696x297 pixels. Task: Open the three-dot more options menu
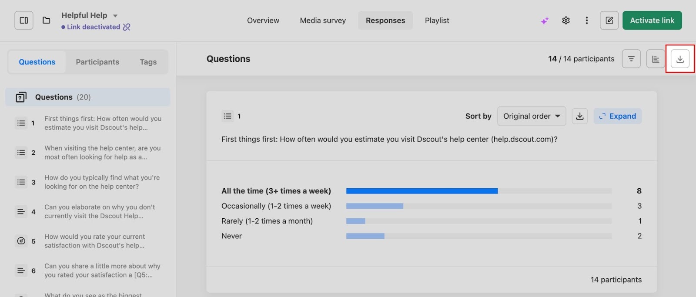[x=586, y=20]
